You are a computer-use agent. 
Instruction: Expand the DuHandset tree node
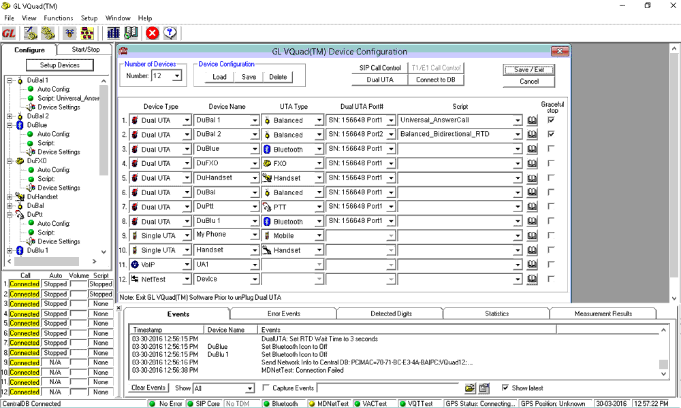point(10,197)
